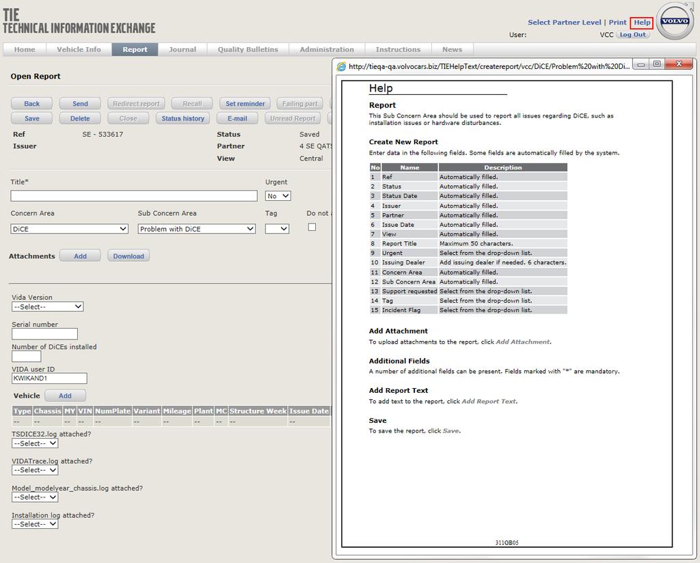This screenshot has width=700, height=563.
Task: Click the Failing part button
Action: (299, 103)
